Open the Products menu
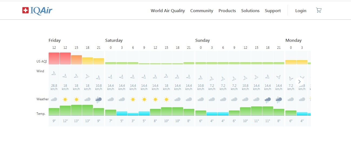The height and width of the screenshot is (152, 351). click(x=227, y=11)
